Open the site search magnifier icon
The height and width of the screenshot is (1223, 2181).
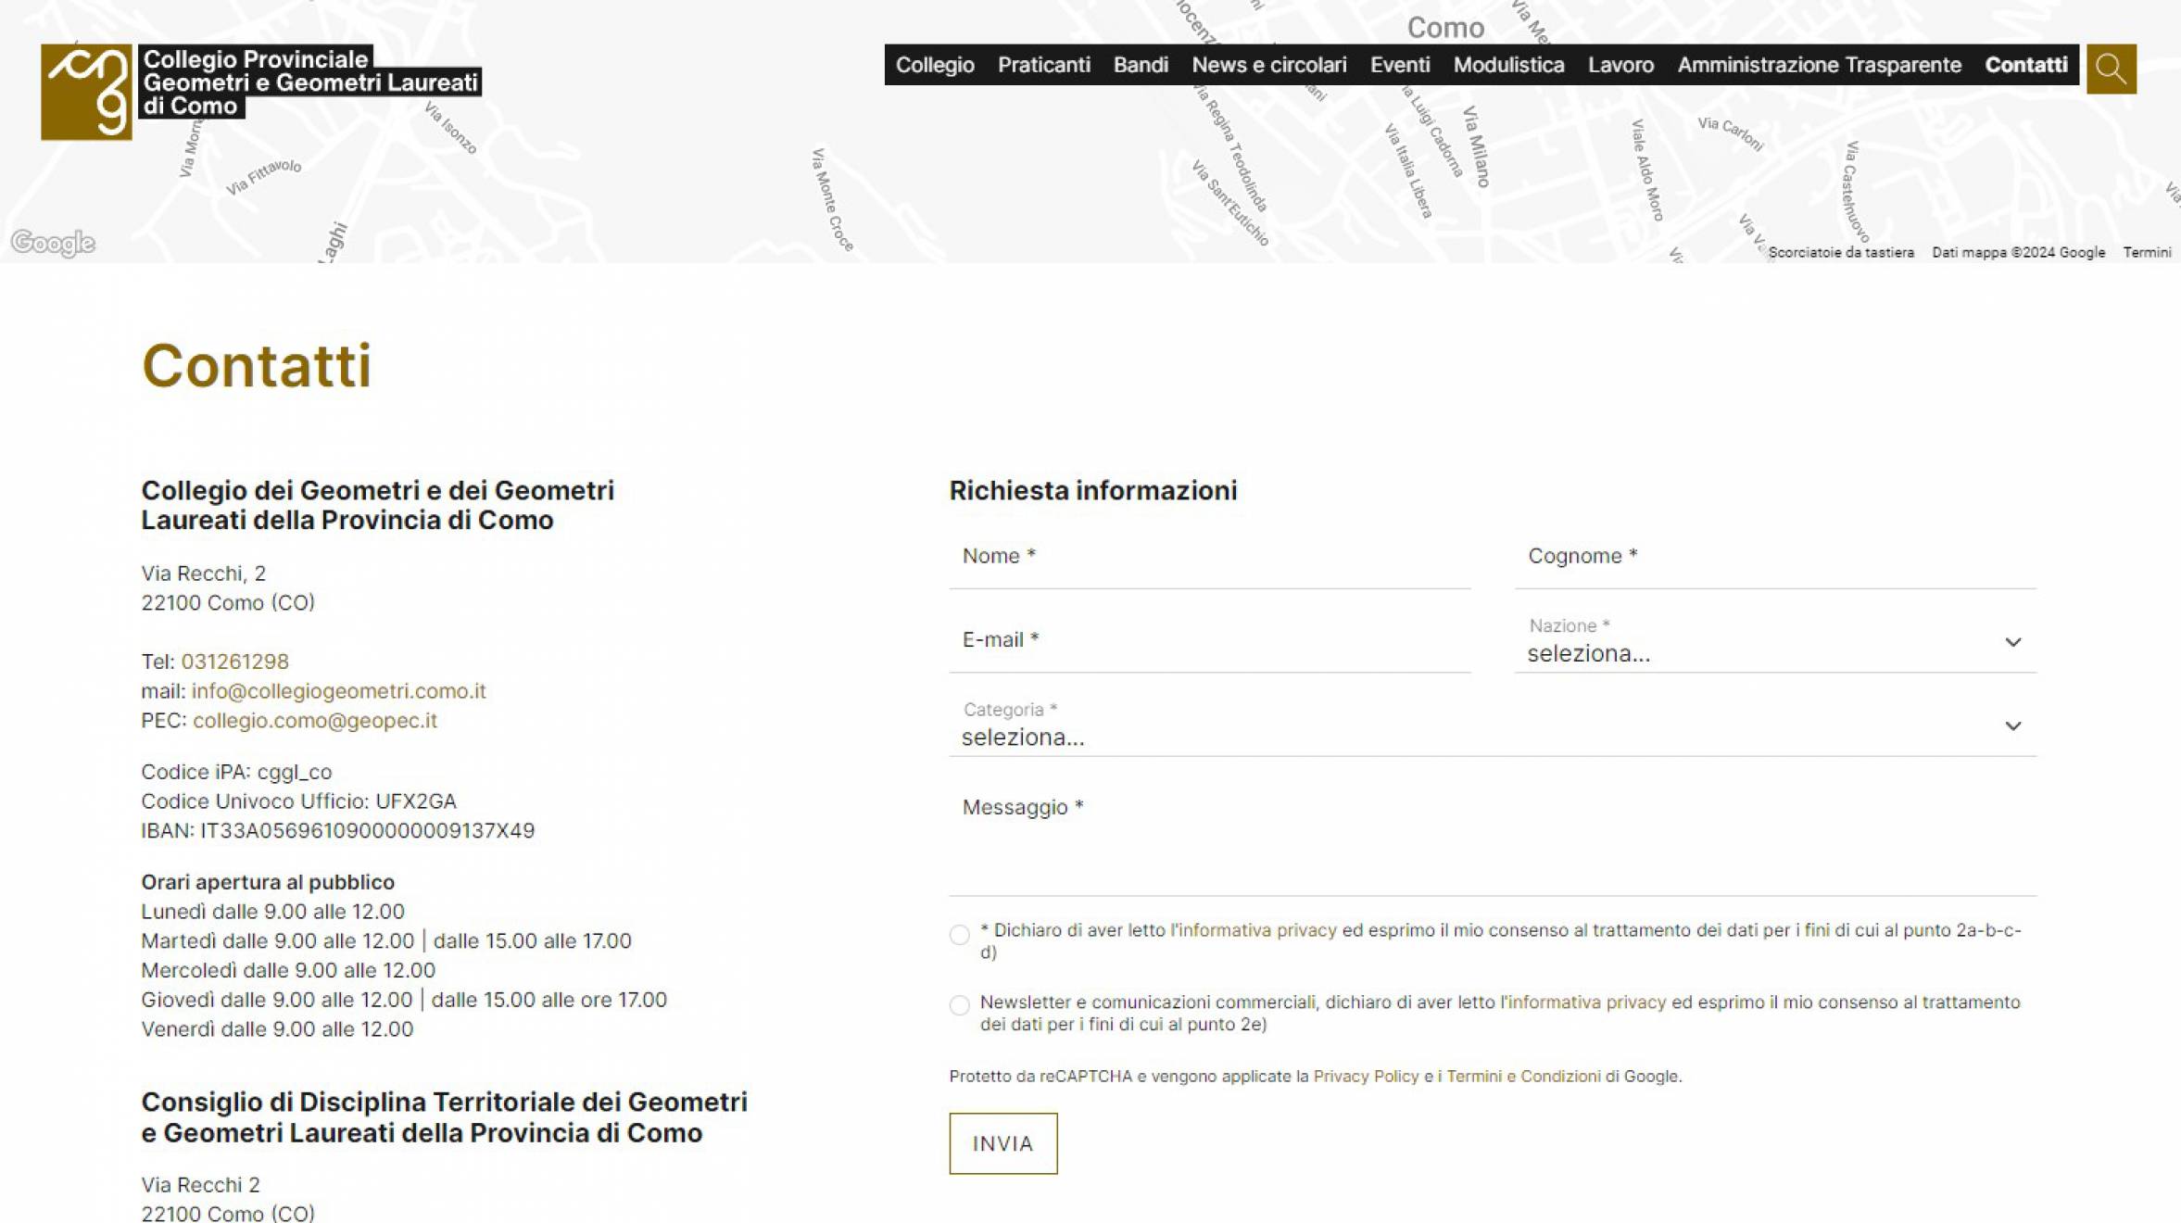click(x=2111, y=69)
